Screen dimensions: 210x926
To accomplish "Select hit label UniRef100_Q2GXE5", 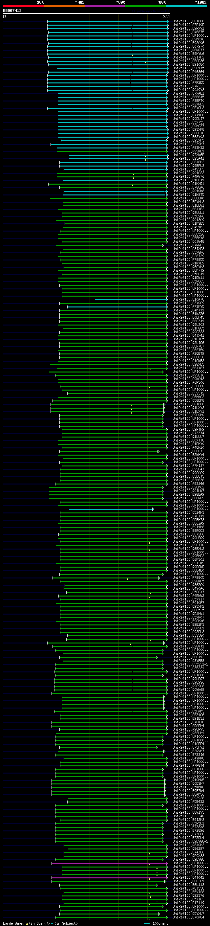I will coord(188,365).
